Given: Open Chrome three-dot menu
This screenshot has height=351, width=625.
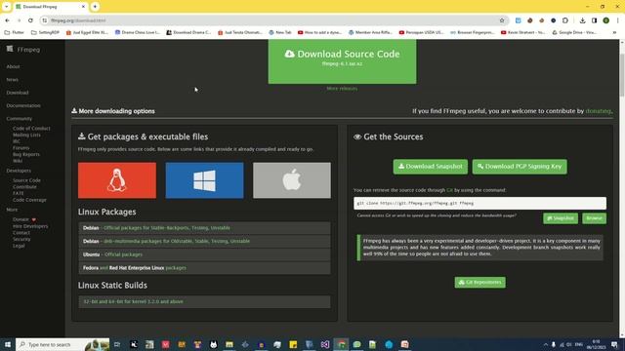Looking at the screenshot, I should (x=617, y=20).
